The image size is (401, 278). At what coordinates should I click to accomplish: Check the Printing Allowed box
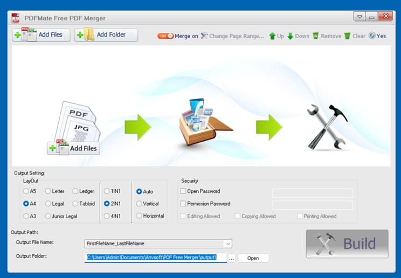pos(300,216)
